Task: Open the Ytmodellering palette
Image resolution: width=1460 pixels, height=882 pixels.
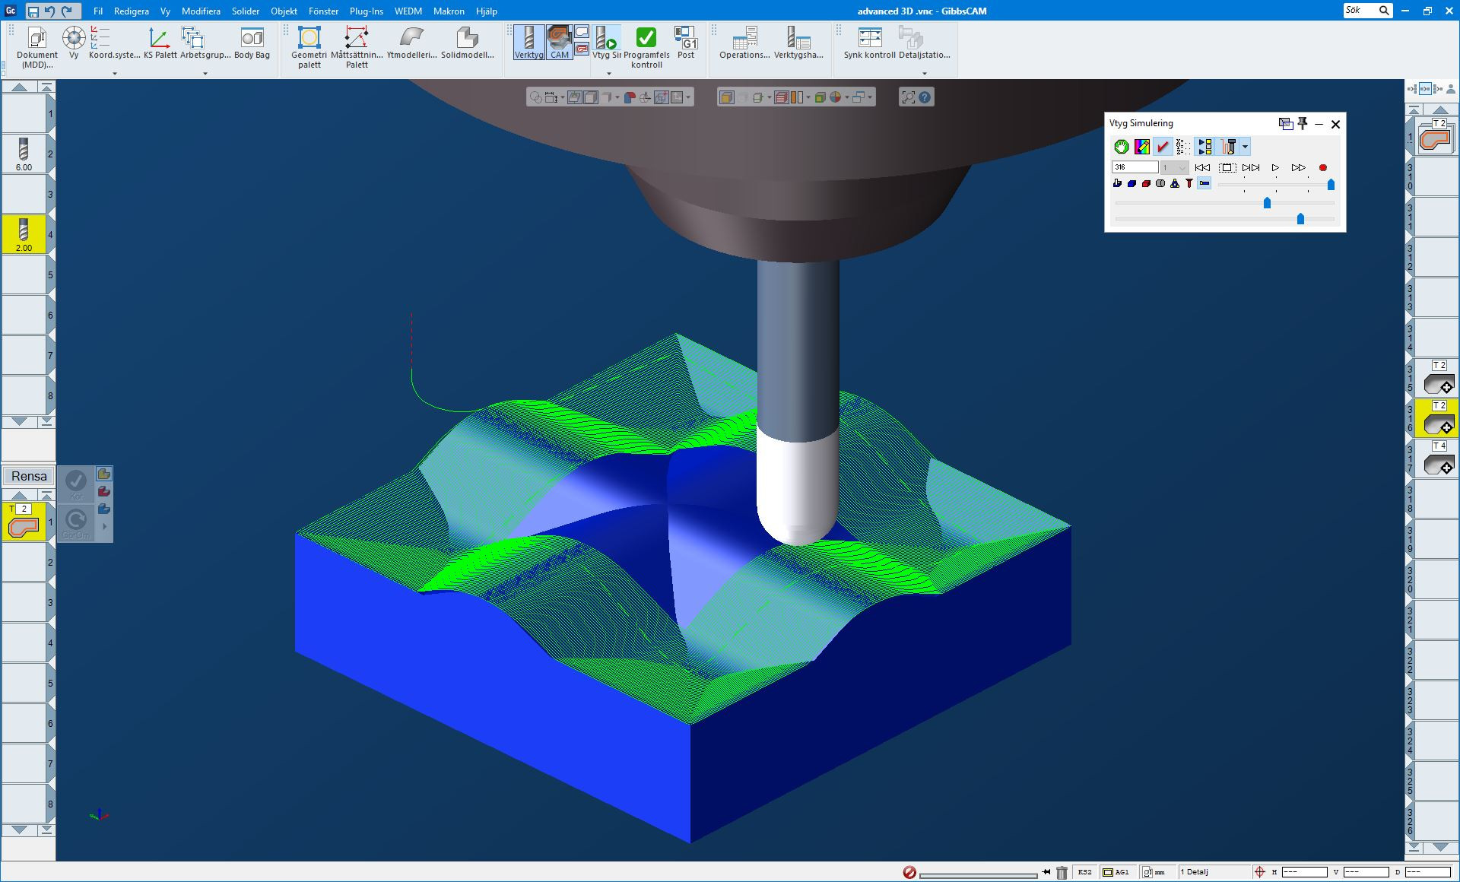Action: (411, 43)
